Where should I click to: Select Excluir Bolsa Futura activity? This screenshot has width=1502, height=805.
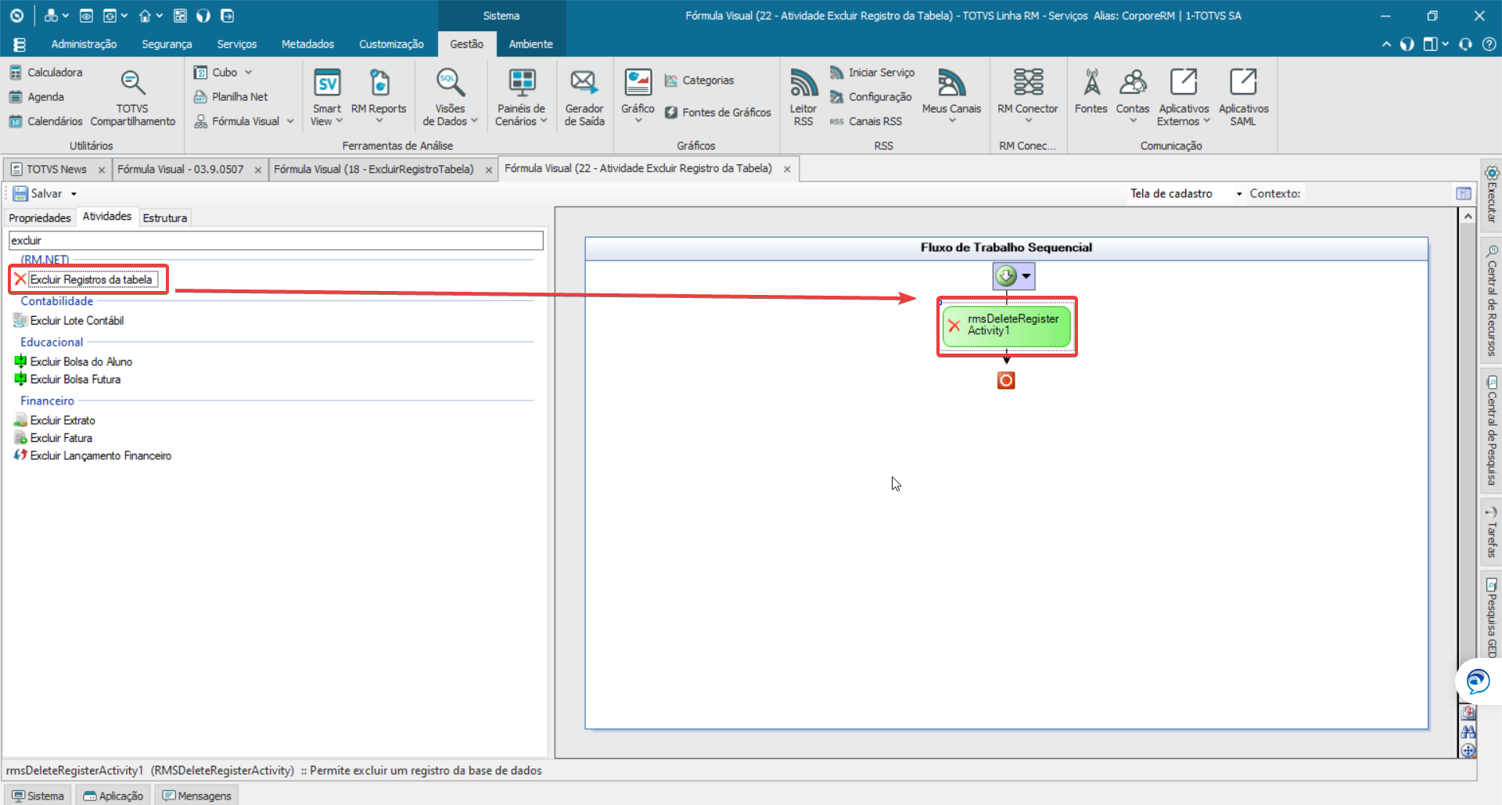tap(67, 379)
